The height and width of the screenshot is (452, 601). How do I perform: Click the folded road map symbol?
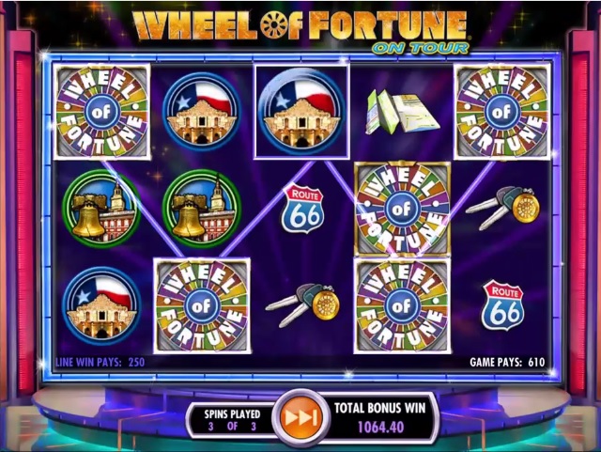pos(402,113)
